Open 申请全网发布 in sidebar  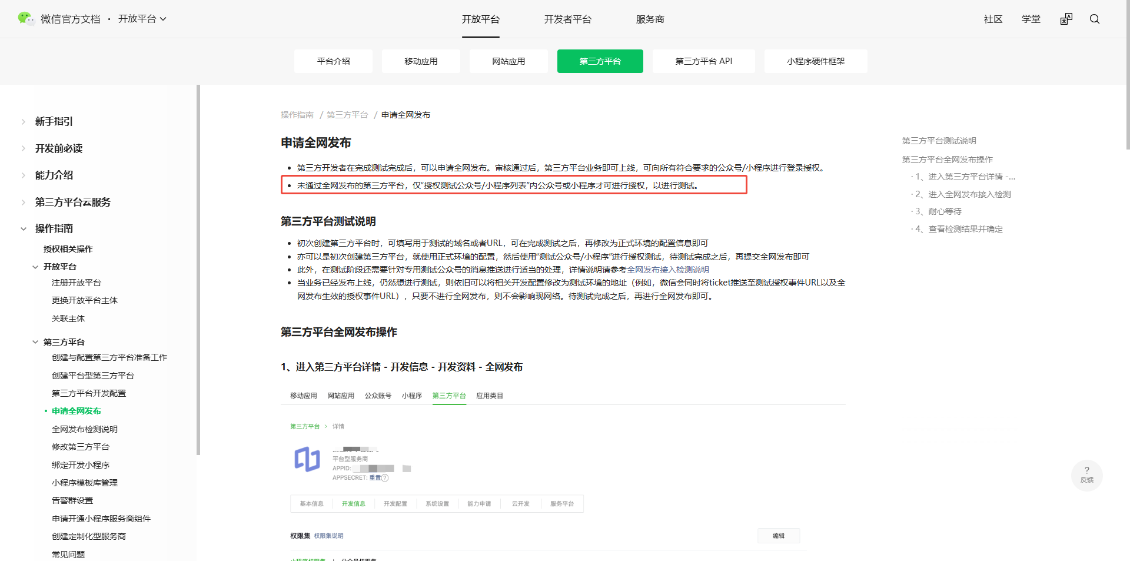(77, 411)
